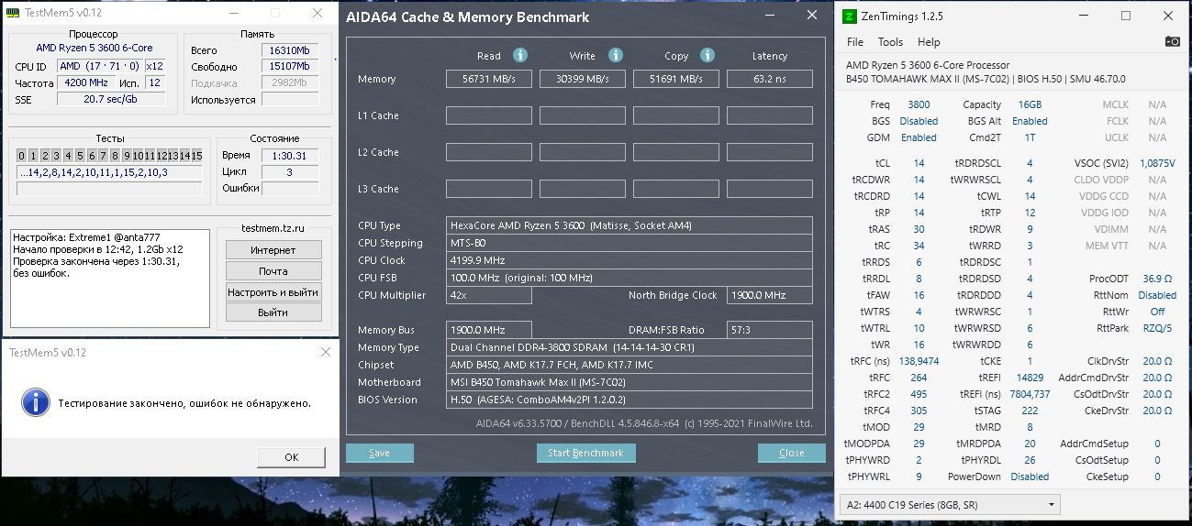1192x526 pixels.
Task: Click the tSTAG 222 value in ZenTimings
Action: click(1030, 411)
